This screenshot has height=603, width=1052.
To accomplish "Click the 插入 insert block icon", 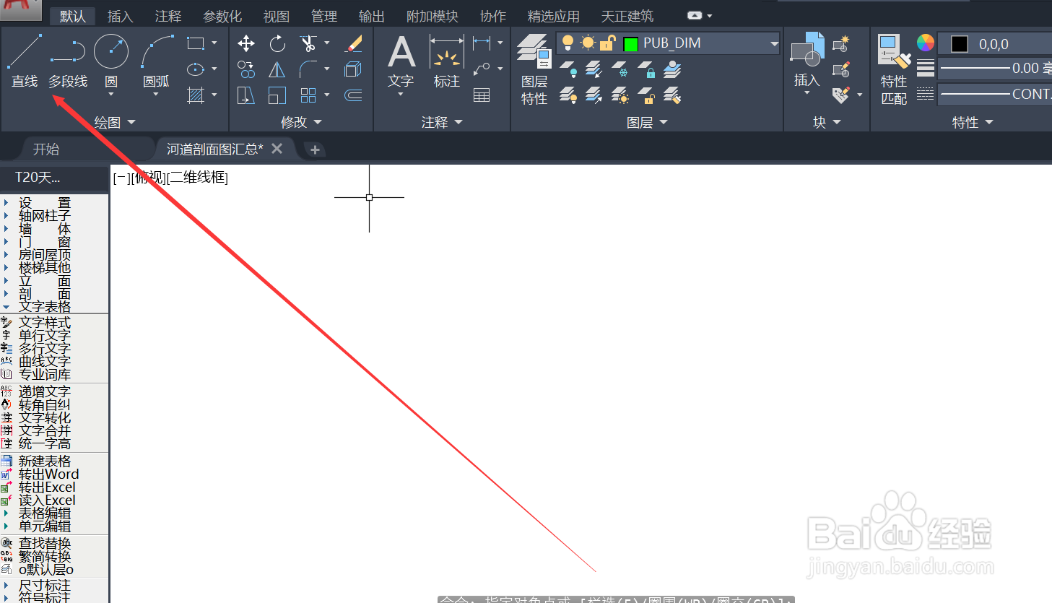I will coord(807,59).
